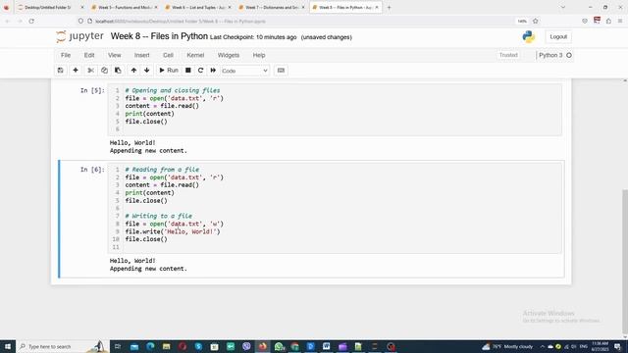Screen dimensions: 628x353
Task: Open Microsoft Edge from the taskbar
Action: tap(150, 346)
